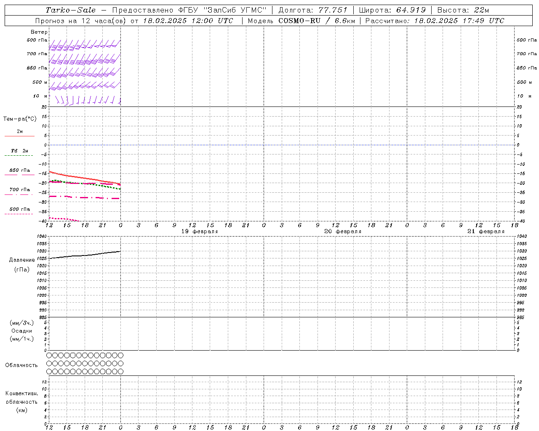
Task: Click the 'Конвективн.' panel label
Action: (21, 394)
